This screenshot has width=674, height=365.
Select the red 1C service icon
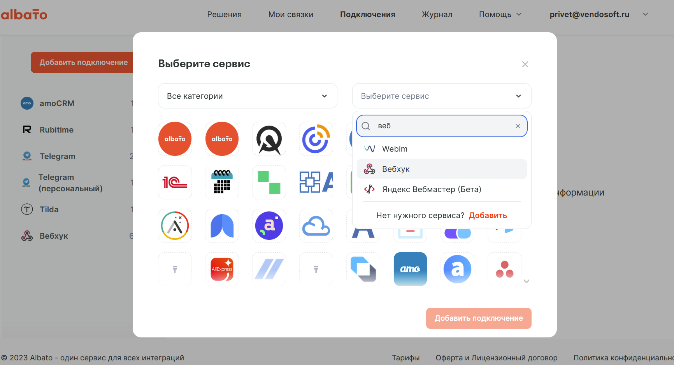(x=175, y=182)
